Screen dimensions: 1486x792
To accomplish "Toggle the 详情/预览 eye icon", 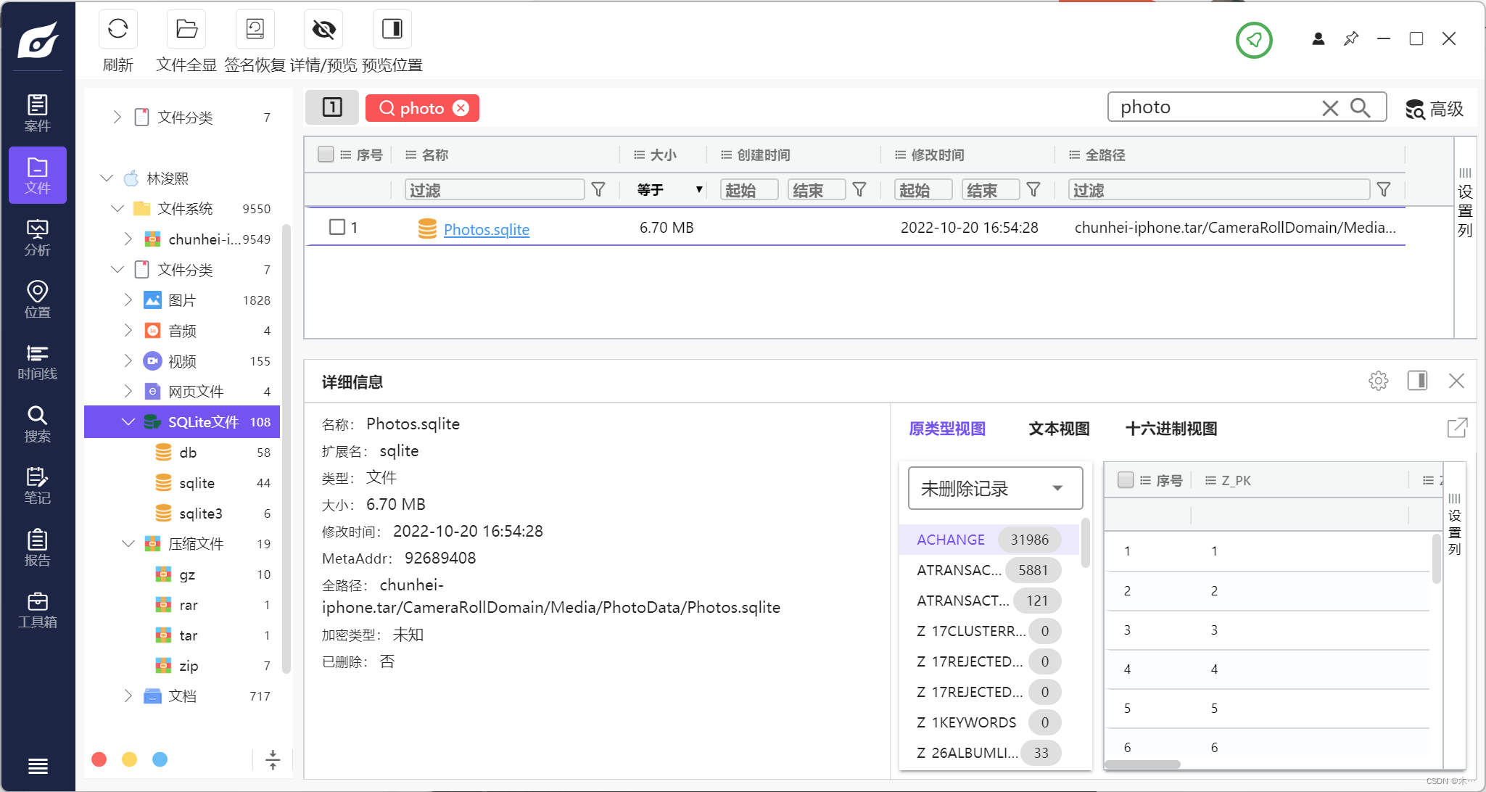I will point(323,30).
